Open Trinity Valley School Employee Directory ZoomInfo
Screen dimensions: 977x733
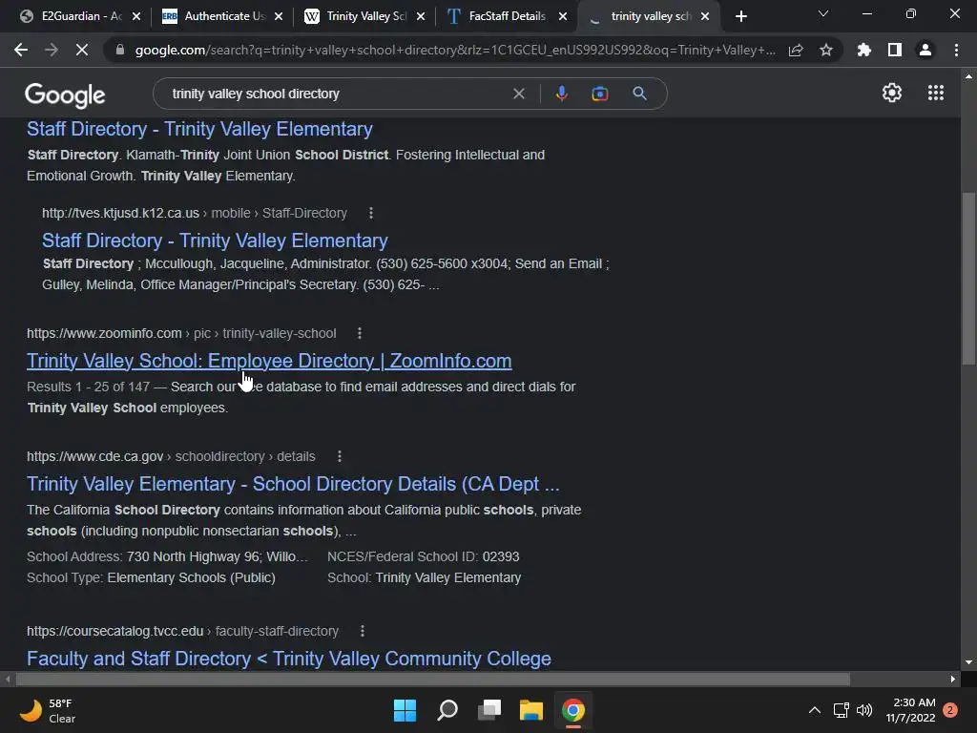269,361
